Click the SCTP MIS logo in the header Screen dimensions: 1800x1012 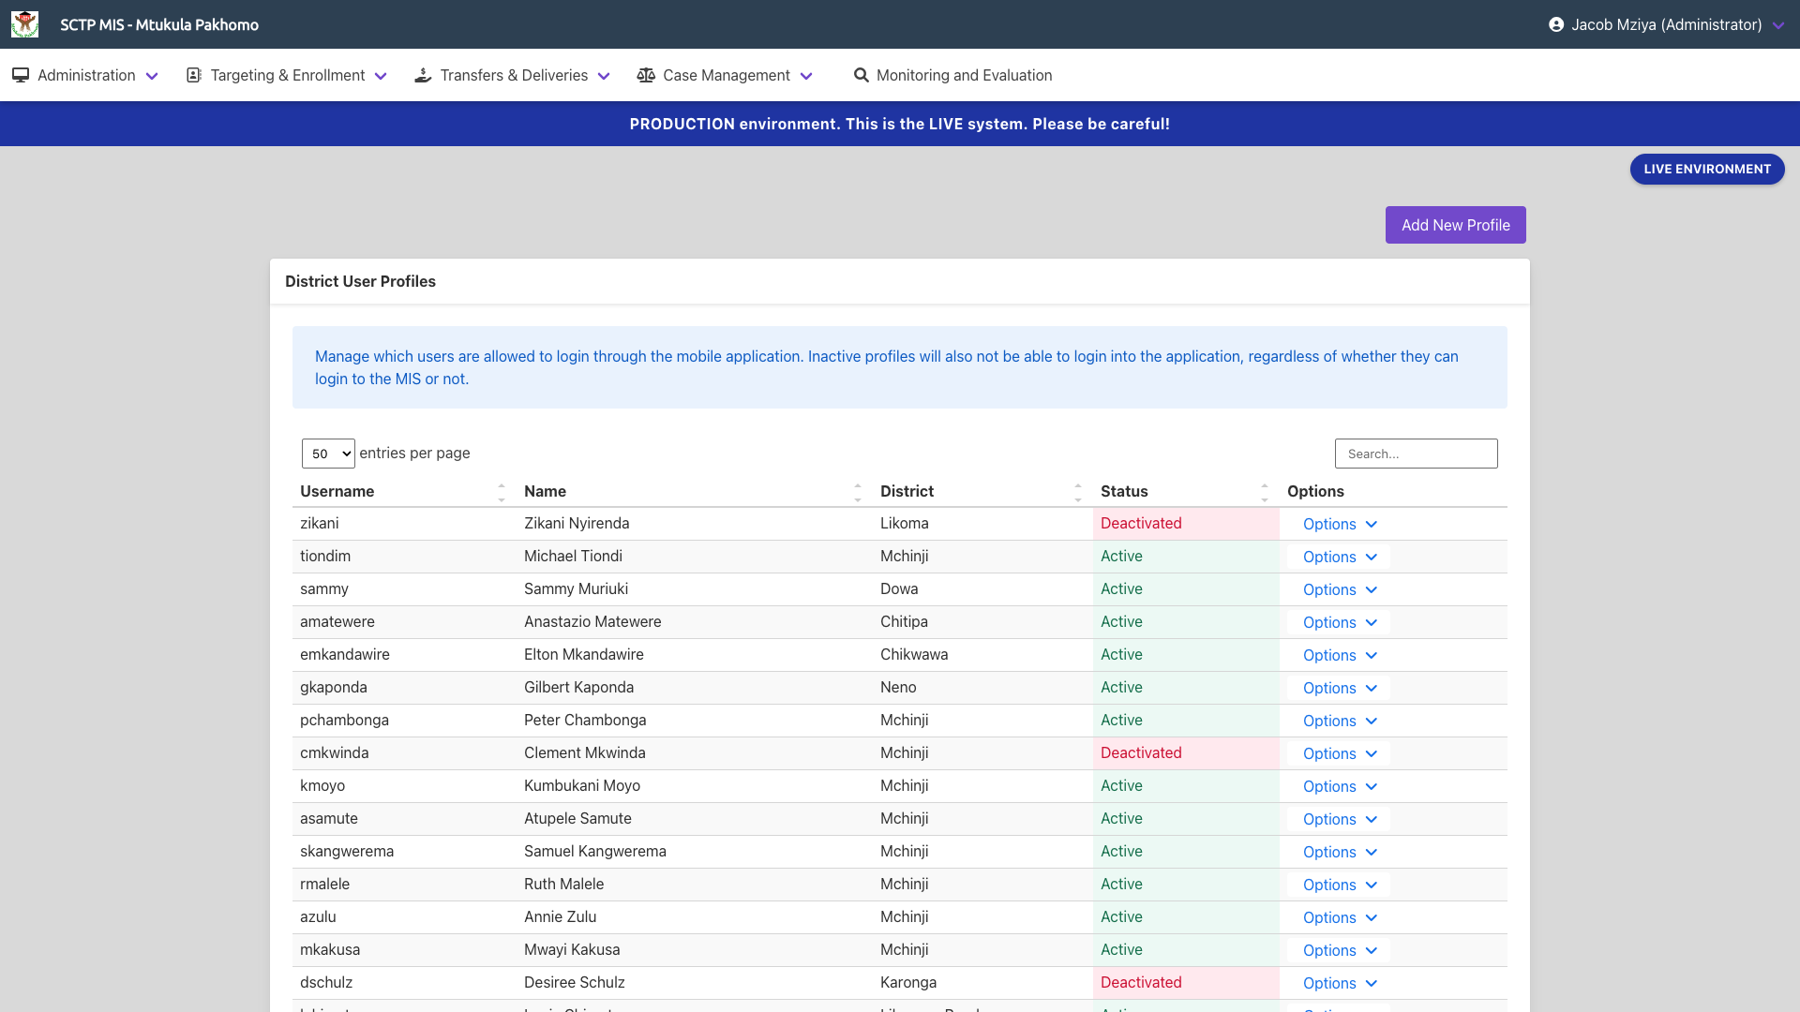pos(25,24)
